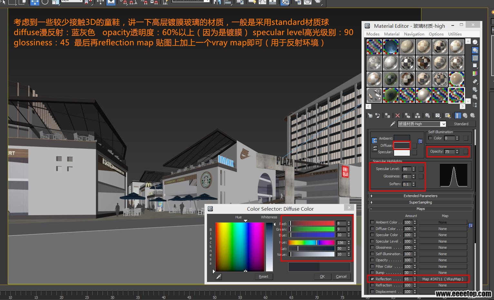Viewport: 494px width, 300px height.
Task: Click the Specular Level spinner arrows
Action: click(413, 169)
